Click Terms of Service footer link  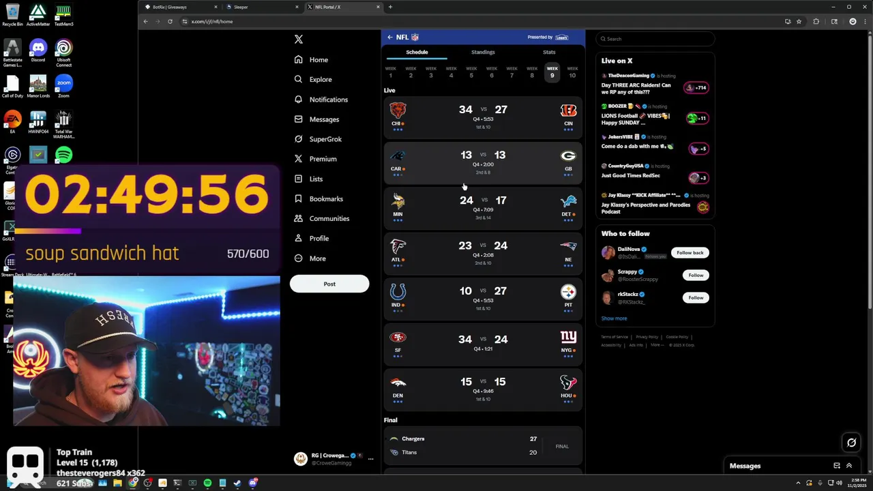(615, 337)
